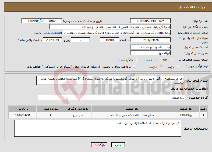Click the request creator field رضا نظامی
Image resolution: width=212 pixels, height=152 pixels.
[x=117, y=33]
